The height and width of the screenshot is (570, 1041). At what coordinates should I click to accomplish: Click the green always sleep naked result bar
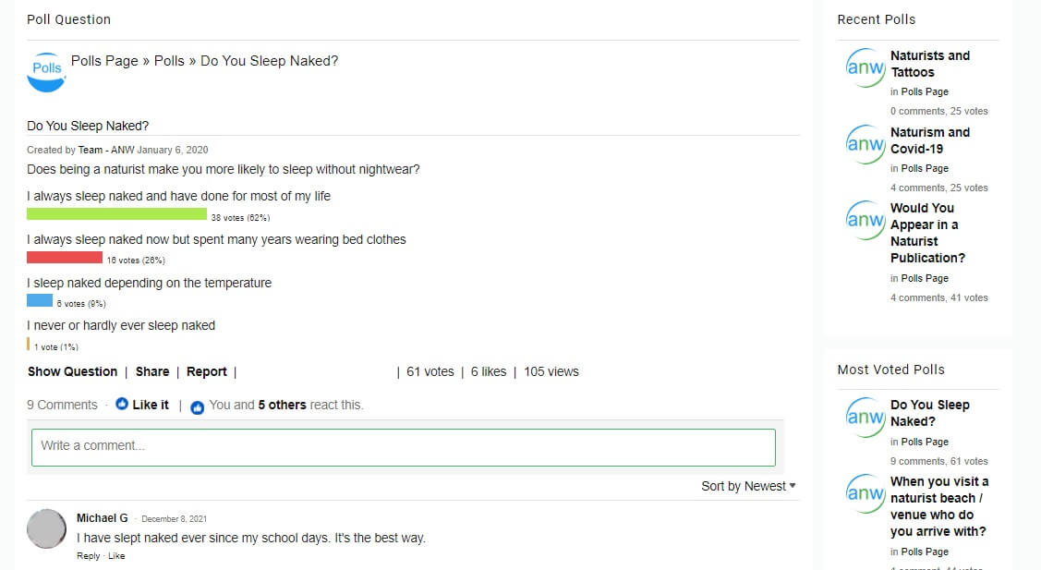click(x=116, y=214)
